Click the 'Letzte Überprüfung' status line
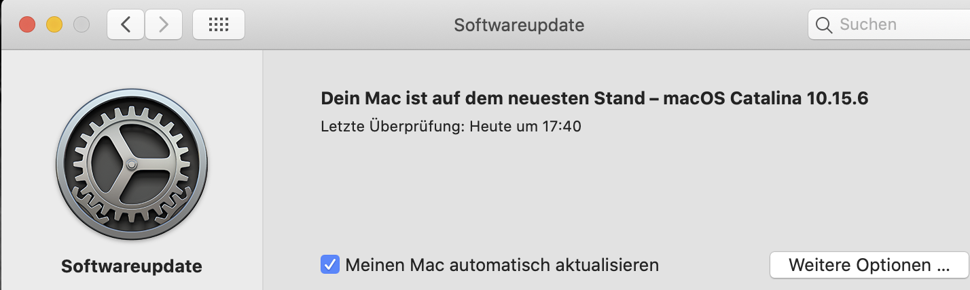 point(450,126)
